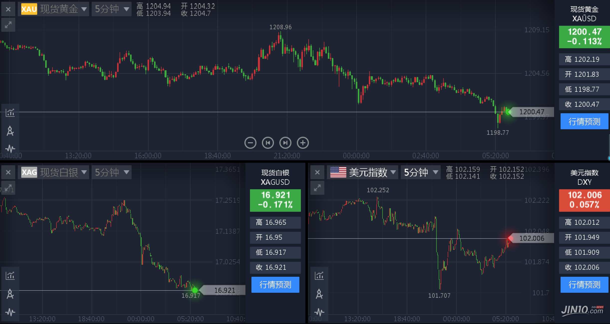Click the XAU symbol badge icon
The height and width of the screenshot is (324, 610).
pos(29,9)
